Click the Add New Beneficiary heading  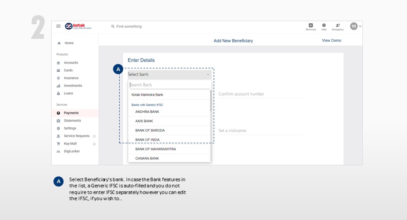tap(233, 41)
